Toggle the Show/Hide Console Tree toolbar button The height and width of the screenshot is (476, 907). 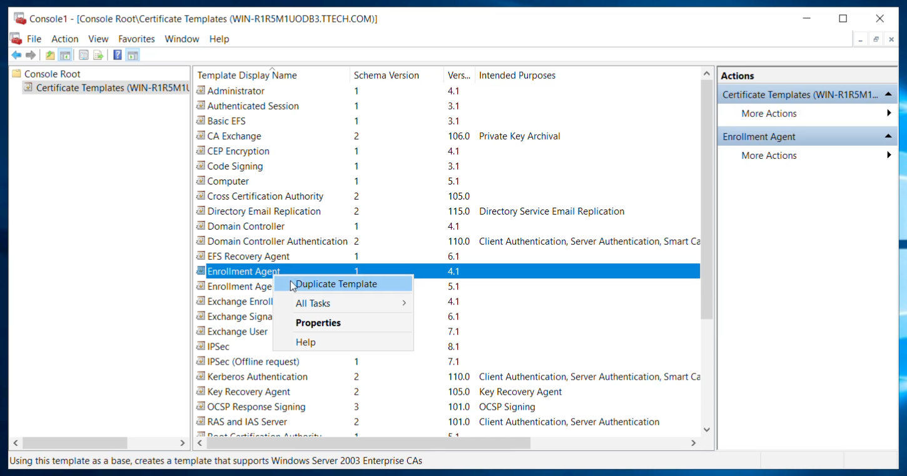click(65, 55)
